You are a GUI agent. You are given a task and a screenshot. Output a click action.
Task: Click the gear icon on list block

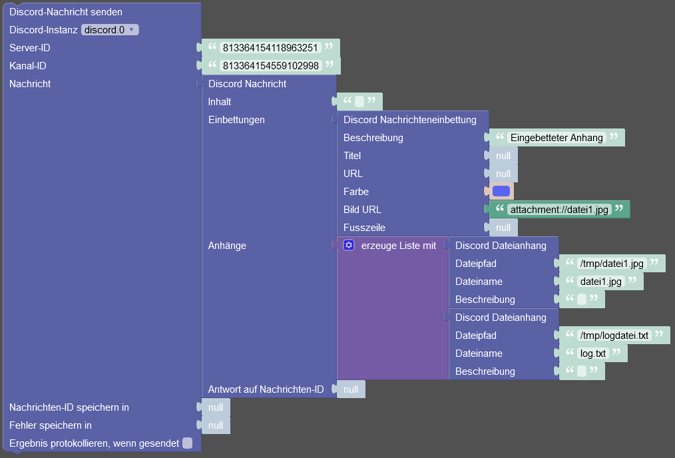click(349, 246)
